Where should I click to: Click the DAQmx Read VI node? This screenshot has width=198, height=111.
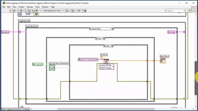coord(106,61)
